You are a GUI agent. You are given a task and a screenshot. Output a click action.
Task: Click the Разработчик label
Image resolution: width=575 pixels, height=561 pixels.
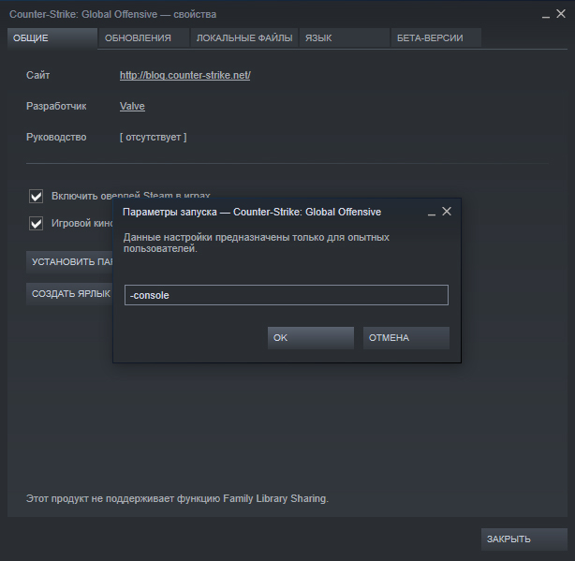click(56, 107)
